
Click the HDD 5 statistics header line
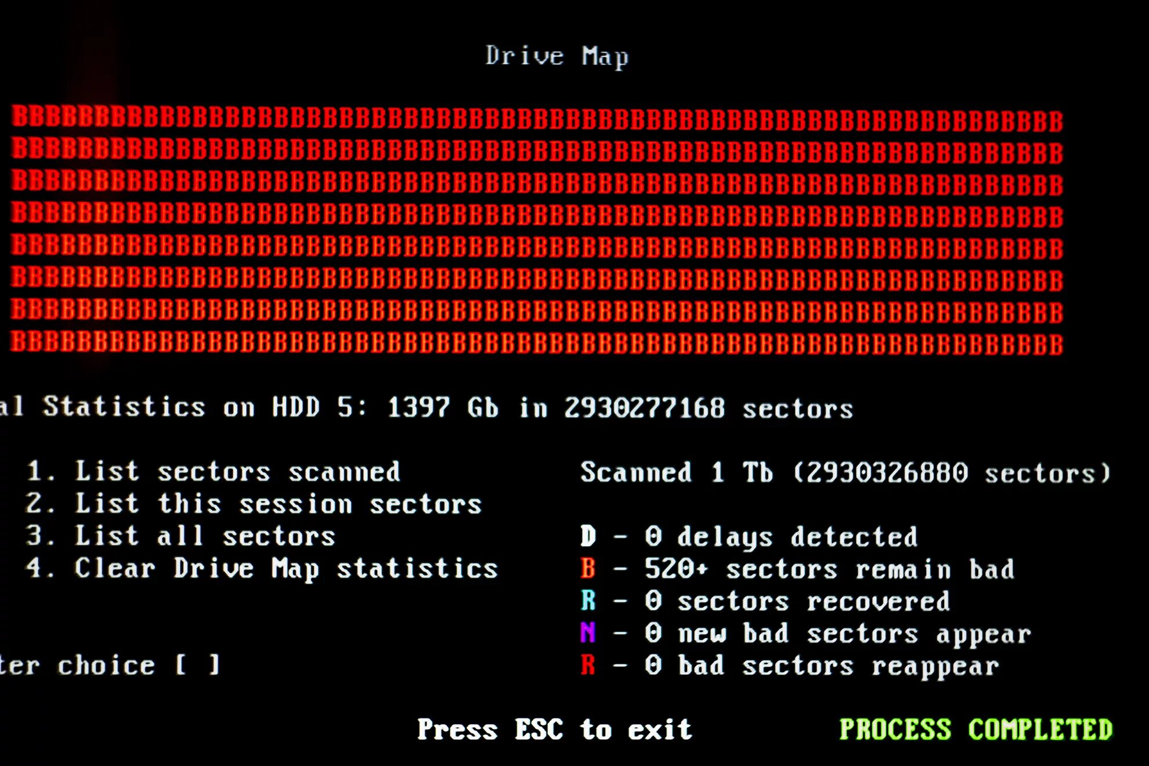coord(427,407)
